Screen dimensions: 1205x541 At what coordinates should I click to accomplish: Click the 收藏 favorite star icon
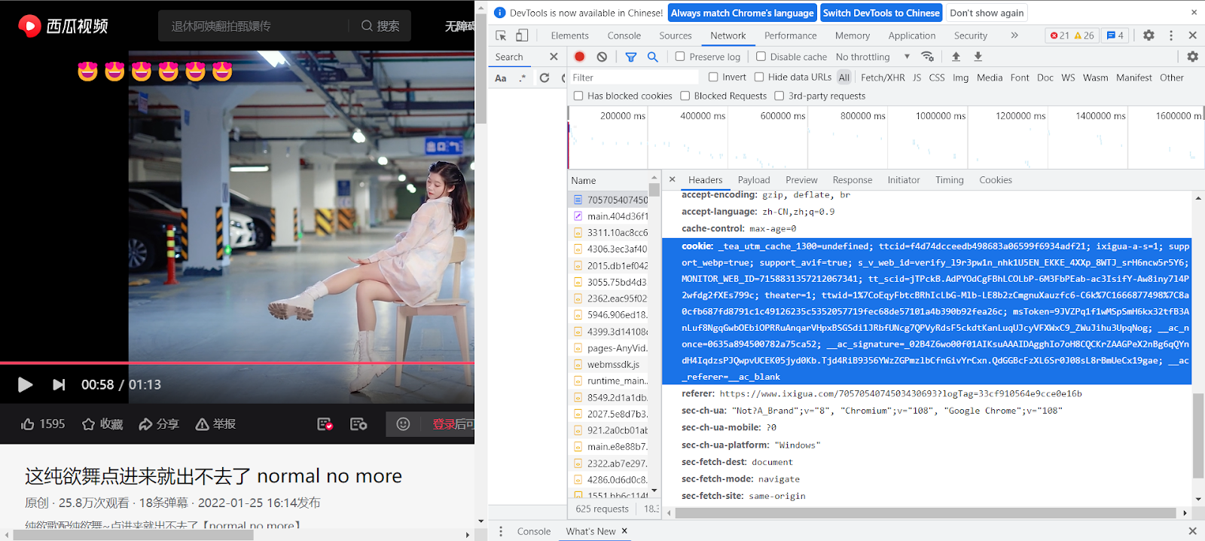tap(88, 424)
